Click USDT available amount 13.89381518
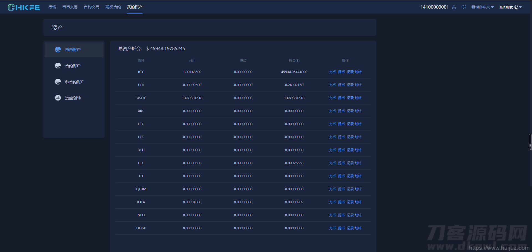 tap(192, 98)
